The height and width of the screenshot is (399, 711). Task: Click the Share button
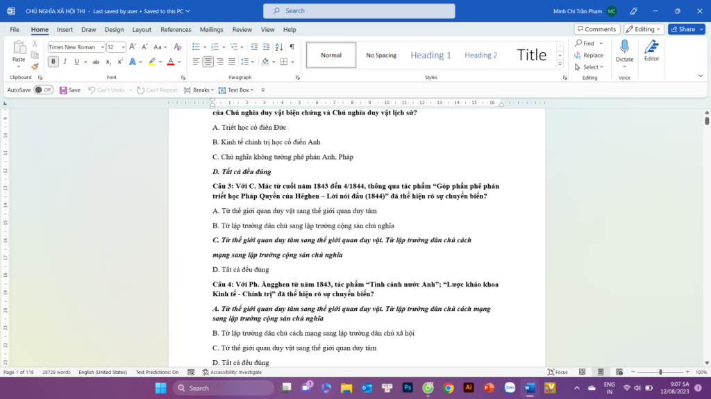pos(686,29)
